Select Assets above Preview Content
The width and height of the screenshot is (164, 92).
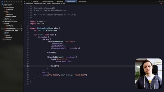coord(7,18)
